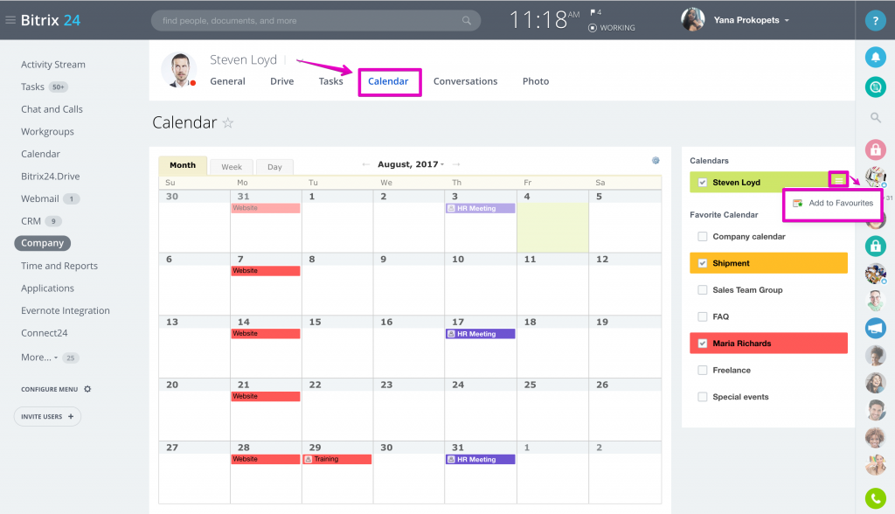Click the Bitrix 24 logo
The height and width of the screenshot is (514, 895).
coord(50,20)
